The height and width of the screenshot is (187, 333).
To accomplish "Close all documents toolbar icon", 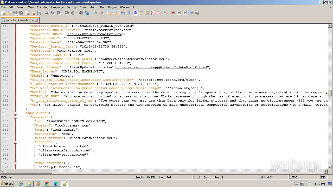I will [x=33, y=13].
